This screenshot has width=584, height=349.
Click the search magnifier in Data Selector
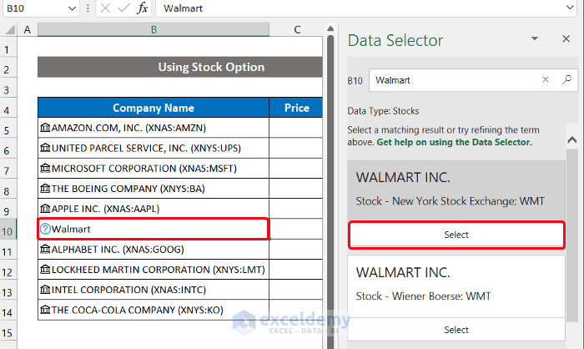566,80
